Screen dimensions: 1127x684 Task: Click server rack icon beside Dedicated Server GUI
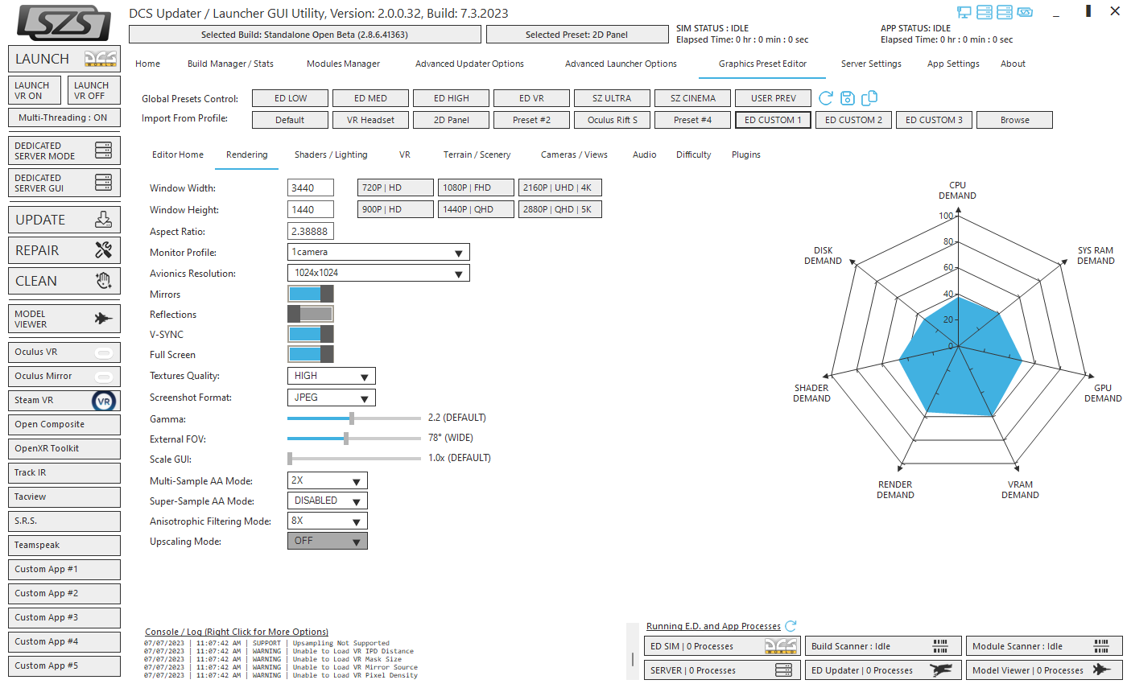(x=103, y=183)
